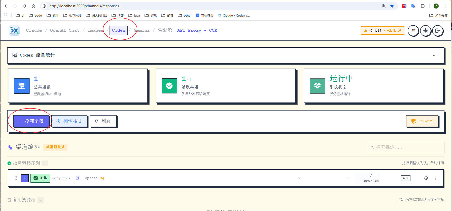This screenshot has height=211, width=452.
Task: Click the deepseek channel name
Action: [x=61, y=178]
